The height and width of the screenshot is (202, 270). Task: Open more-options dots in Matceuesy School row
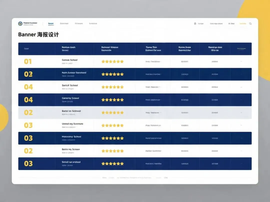241,138
